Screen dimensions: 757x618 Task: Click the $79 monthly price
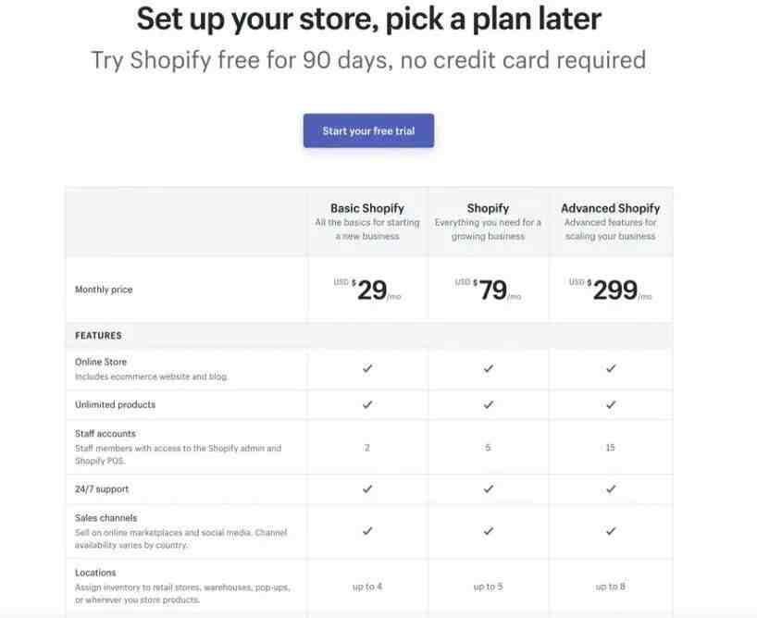(x=488, y=290)
